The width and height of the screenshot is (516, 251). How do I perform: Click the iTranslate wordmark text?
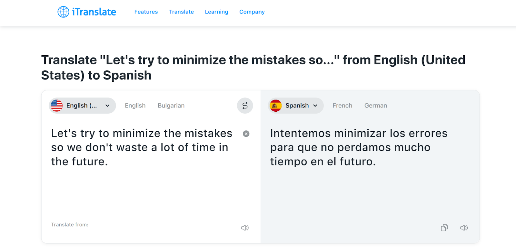(x=94, y=12)
